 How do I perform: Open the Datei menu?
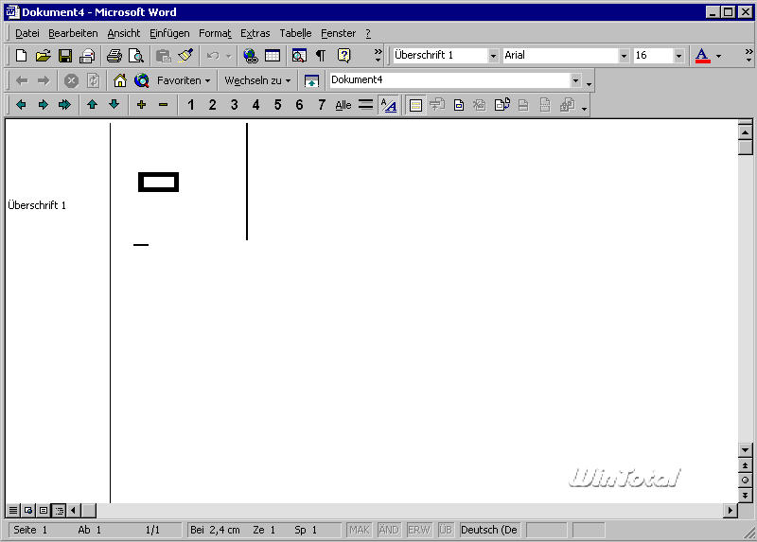coord(27,33)
